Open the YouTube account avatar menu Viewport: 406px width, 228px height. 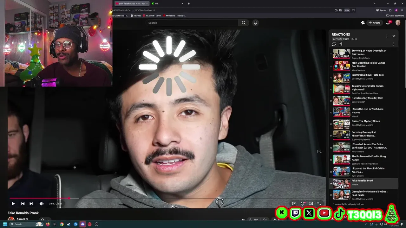pyautogui.click(x=398, y=23)
